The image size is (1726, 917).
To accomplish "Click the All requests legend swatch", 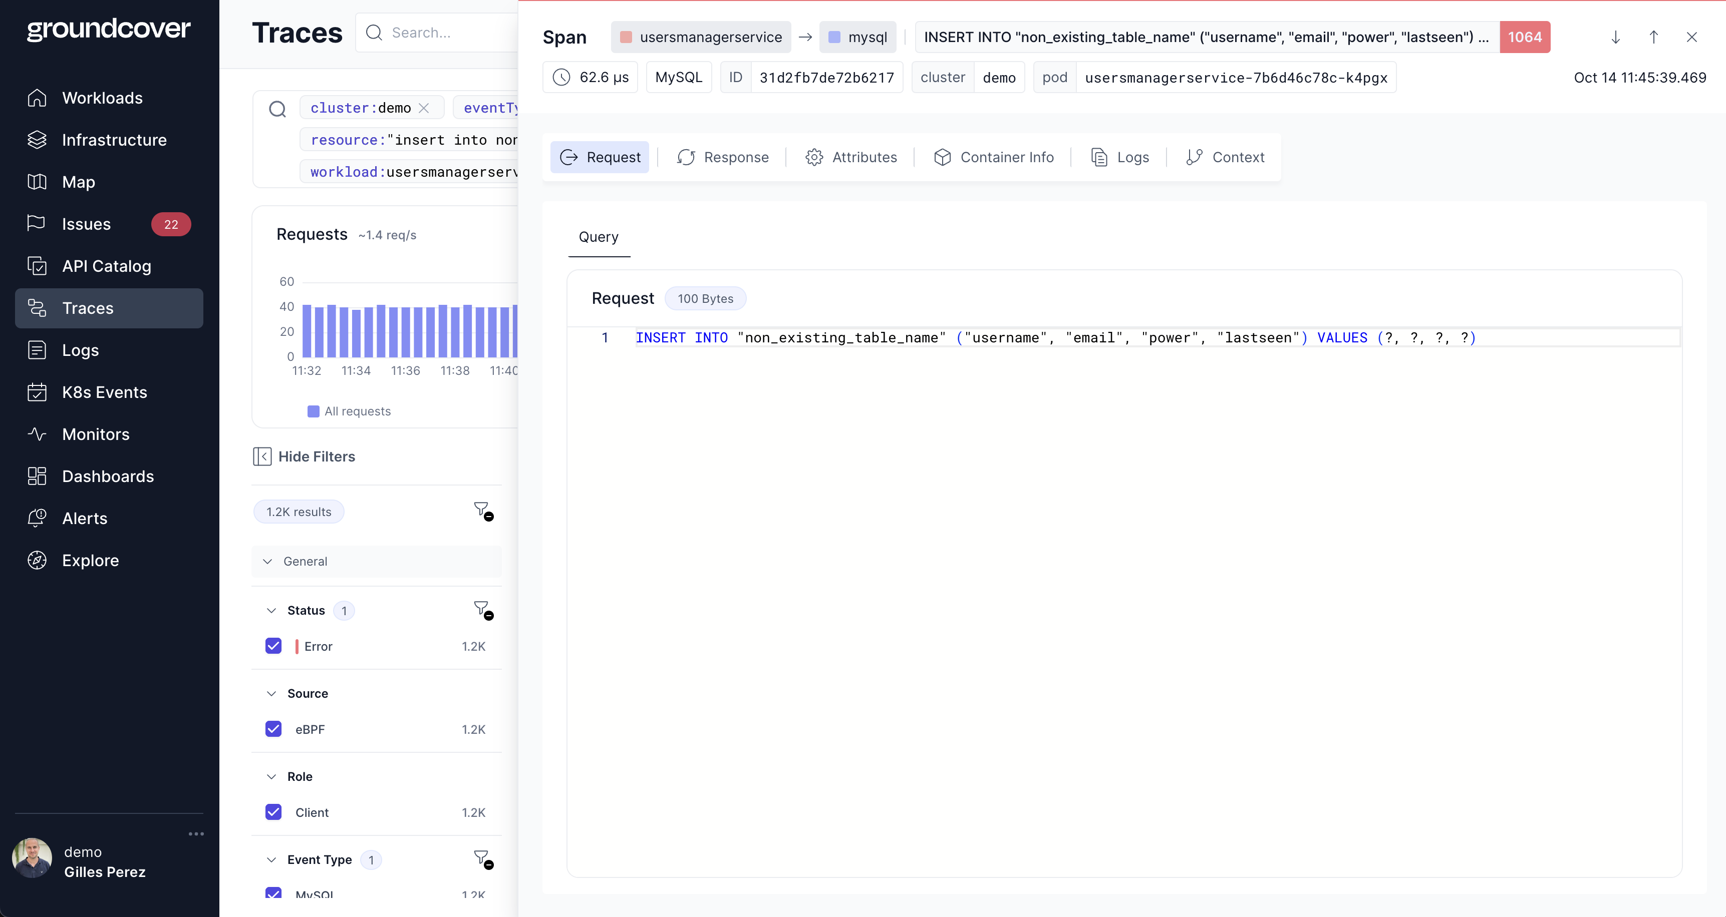I will pyautogui.click(x=313, y=411).
